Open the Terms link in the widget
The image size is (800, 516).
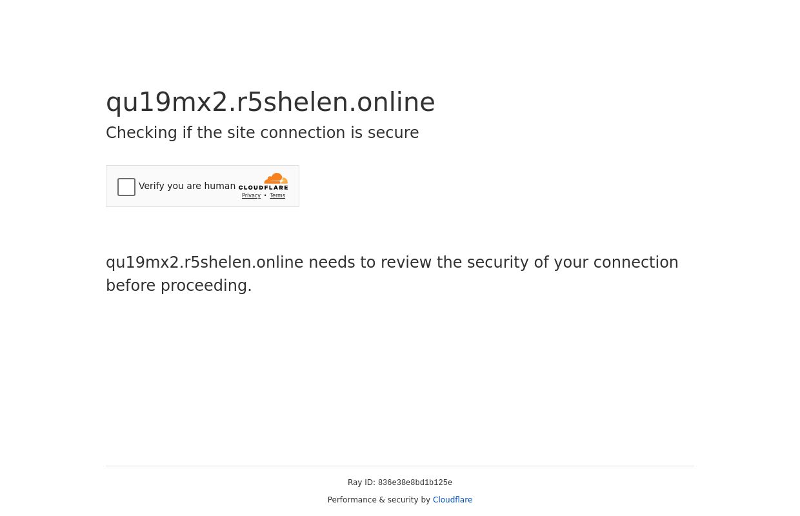277,196
